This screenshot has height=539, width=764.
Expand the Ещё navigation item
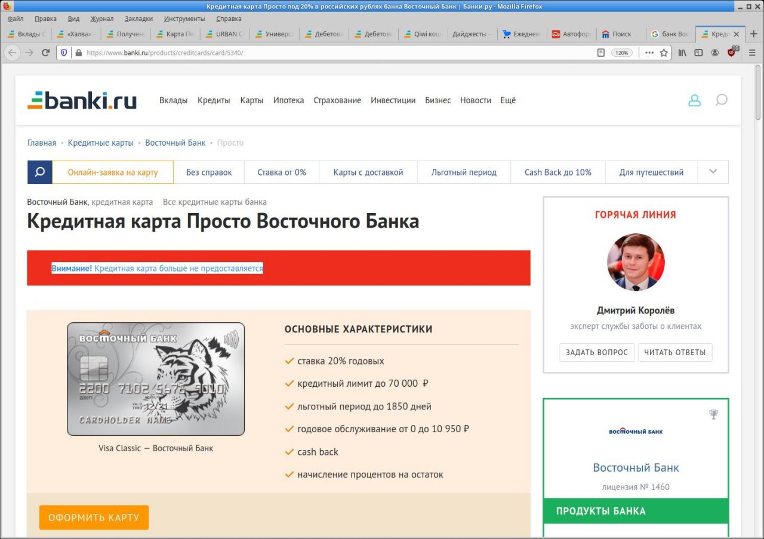(x=508, y=100)
